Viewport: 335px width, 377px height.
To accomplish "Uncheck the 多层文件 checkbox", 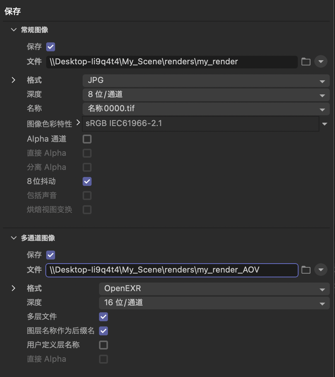I will point(103,317).
